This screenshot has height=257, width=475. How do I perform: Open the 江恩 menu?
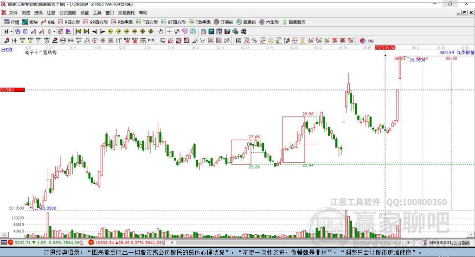[51, 13]
